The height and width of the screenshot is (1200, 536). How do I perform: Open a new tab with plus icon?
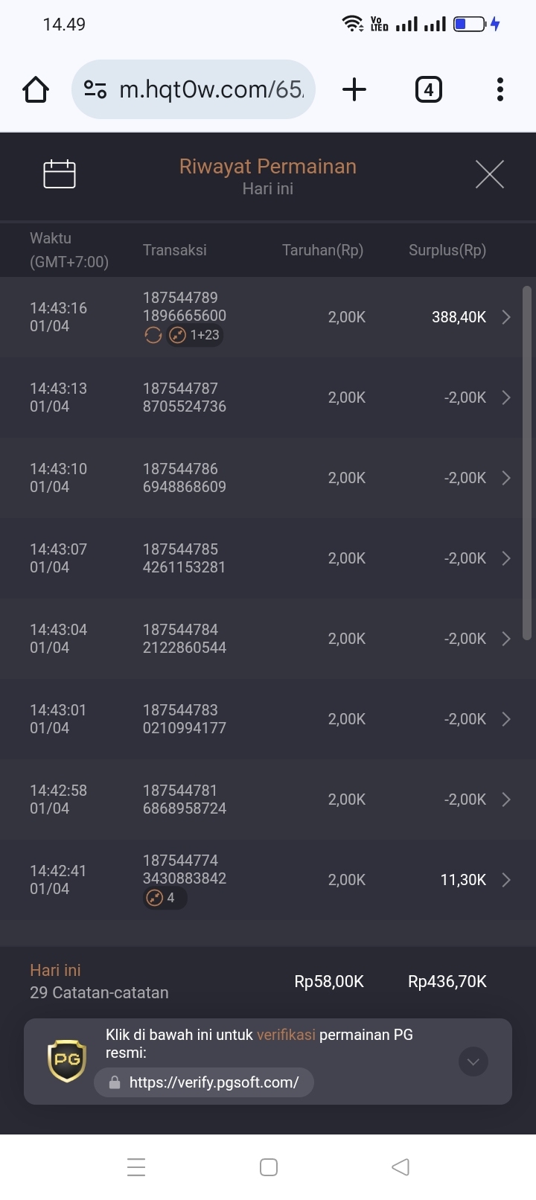tap(354, 89)
